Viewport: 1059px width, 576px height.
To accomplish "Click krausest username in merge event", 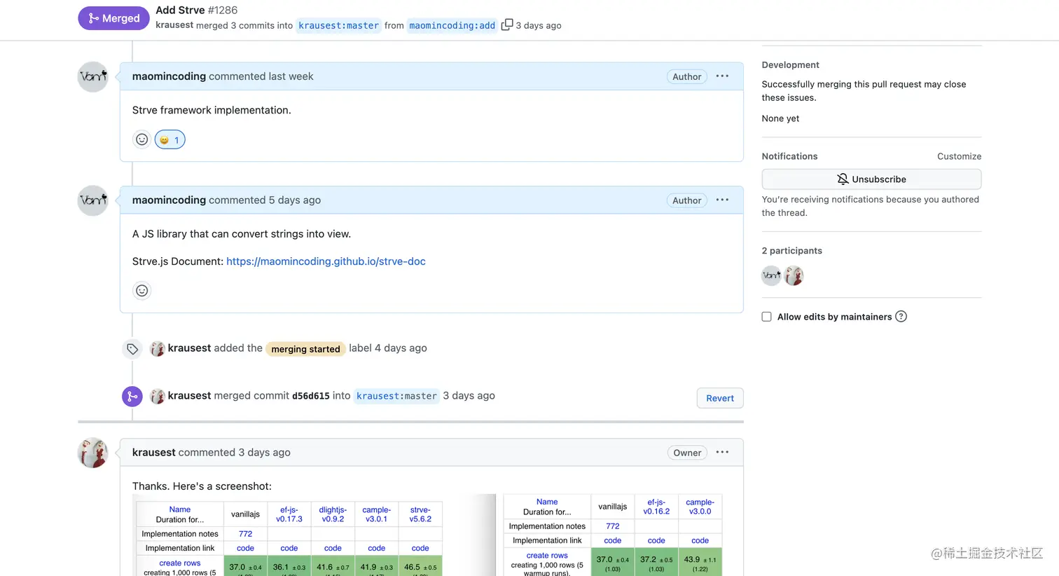I will (189, 396).
